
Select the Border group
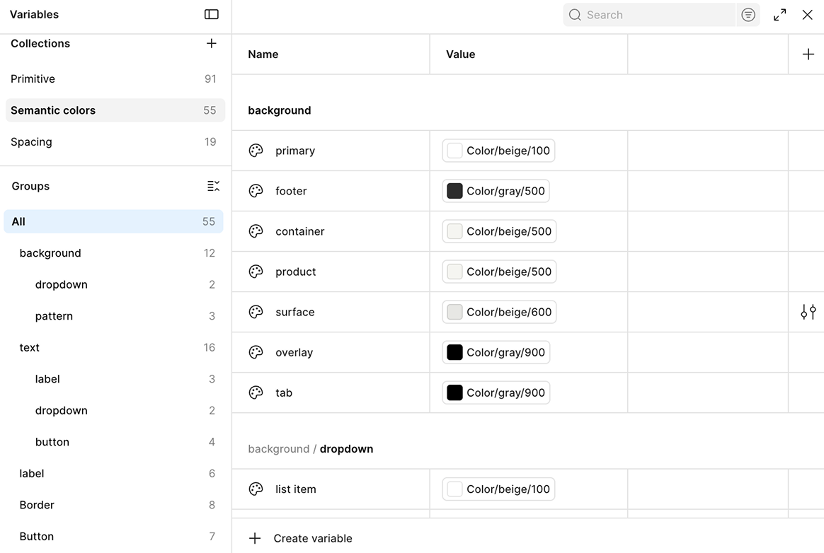[113, 505]
